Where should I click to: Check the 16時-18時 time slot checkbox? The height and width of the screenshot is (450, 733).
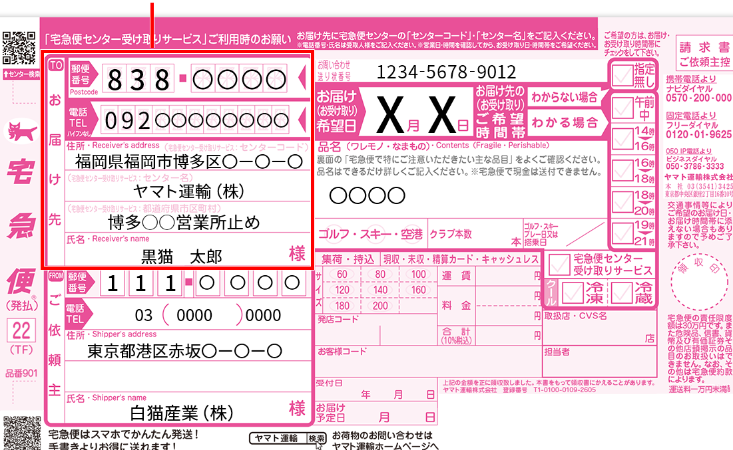point(622,170)
